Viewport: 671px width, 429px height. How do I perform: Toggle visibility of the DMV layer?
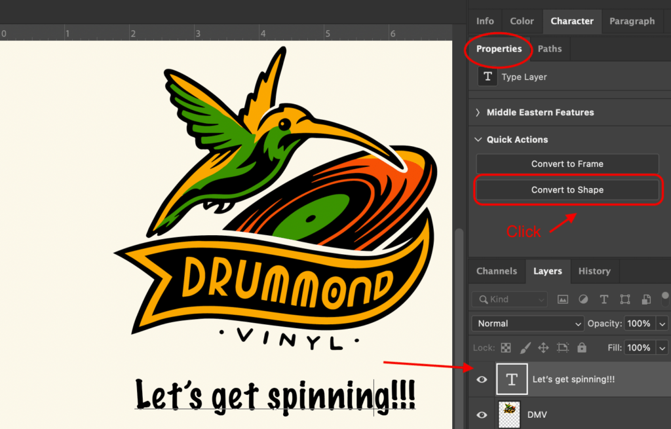click(x=482, y=415)
